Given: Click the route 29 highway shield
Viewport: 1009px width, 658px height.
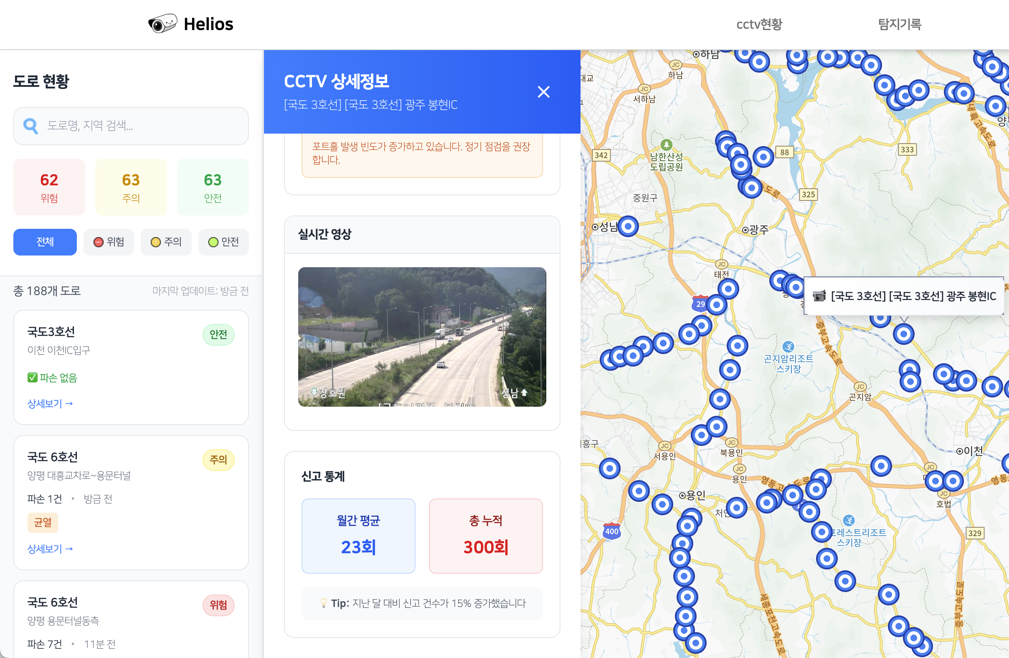Looking at the screenshot, I should [700, 304].
